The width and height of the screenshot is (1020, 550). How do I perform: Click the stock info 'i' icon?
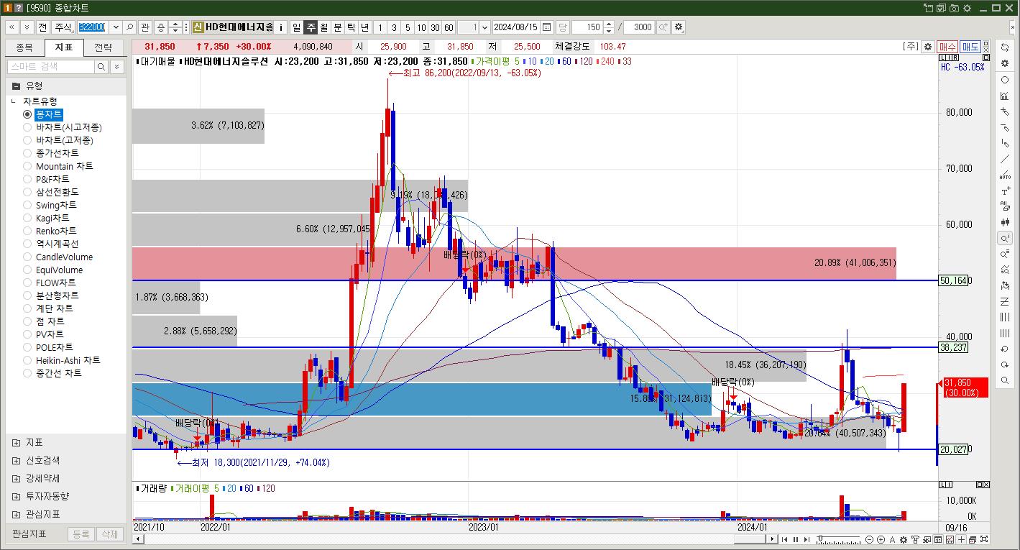tap(281, 27)
